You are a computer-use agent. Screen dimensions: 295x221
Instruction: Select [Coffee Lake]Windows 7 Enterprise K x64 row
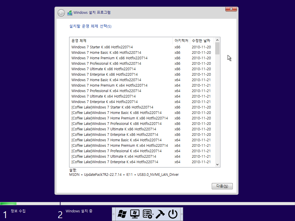142,162
